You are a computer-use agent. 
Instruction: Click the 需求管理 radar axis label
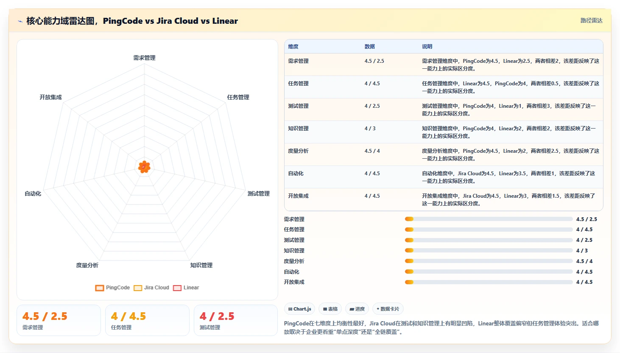click(145, 58)
